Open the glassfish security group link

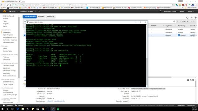click(x=50, y=101)
